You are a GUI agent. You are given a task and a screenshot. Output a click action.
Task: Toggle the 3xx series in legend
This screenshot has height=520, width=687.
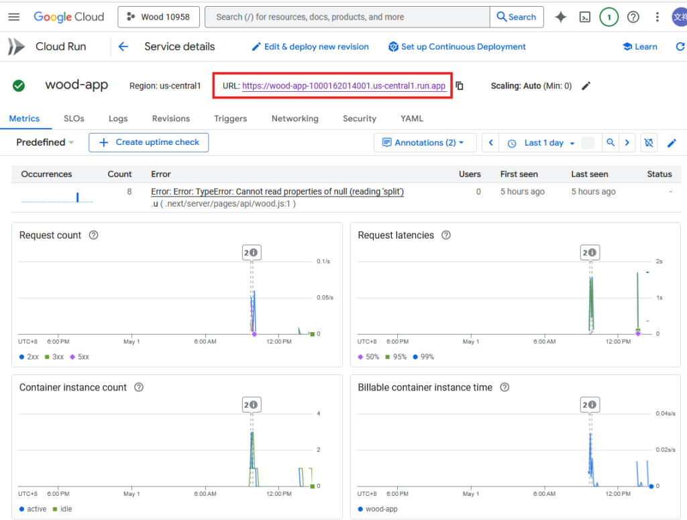[54, 357]
